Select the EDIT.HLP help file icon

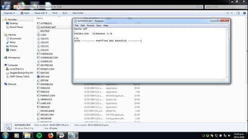tap(38, 76)
